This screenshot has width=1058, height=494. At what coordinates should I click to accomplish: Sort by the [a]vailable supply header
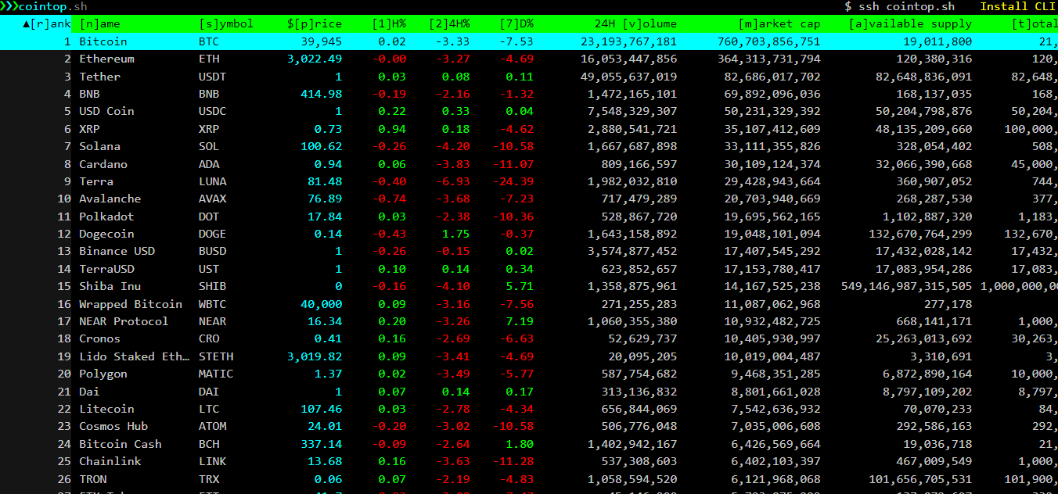click(910, 23)
